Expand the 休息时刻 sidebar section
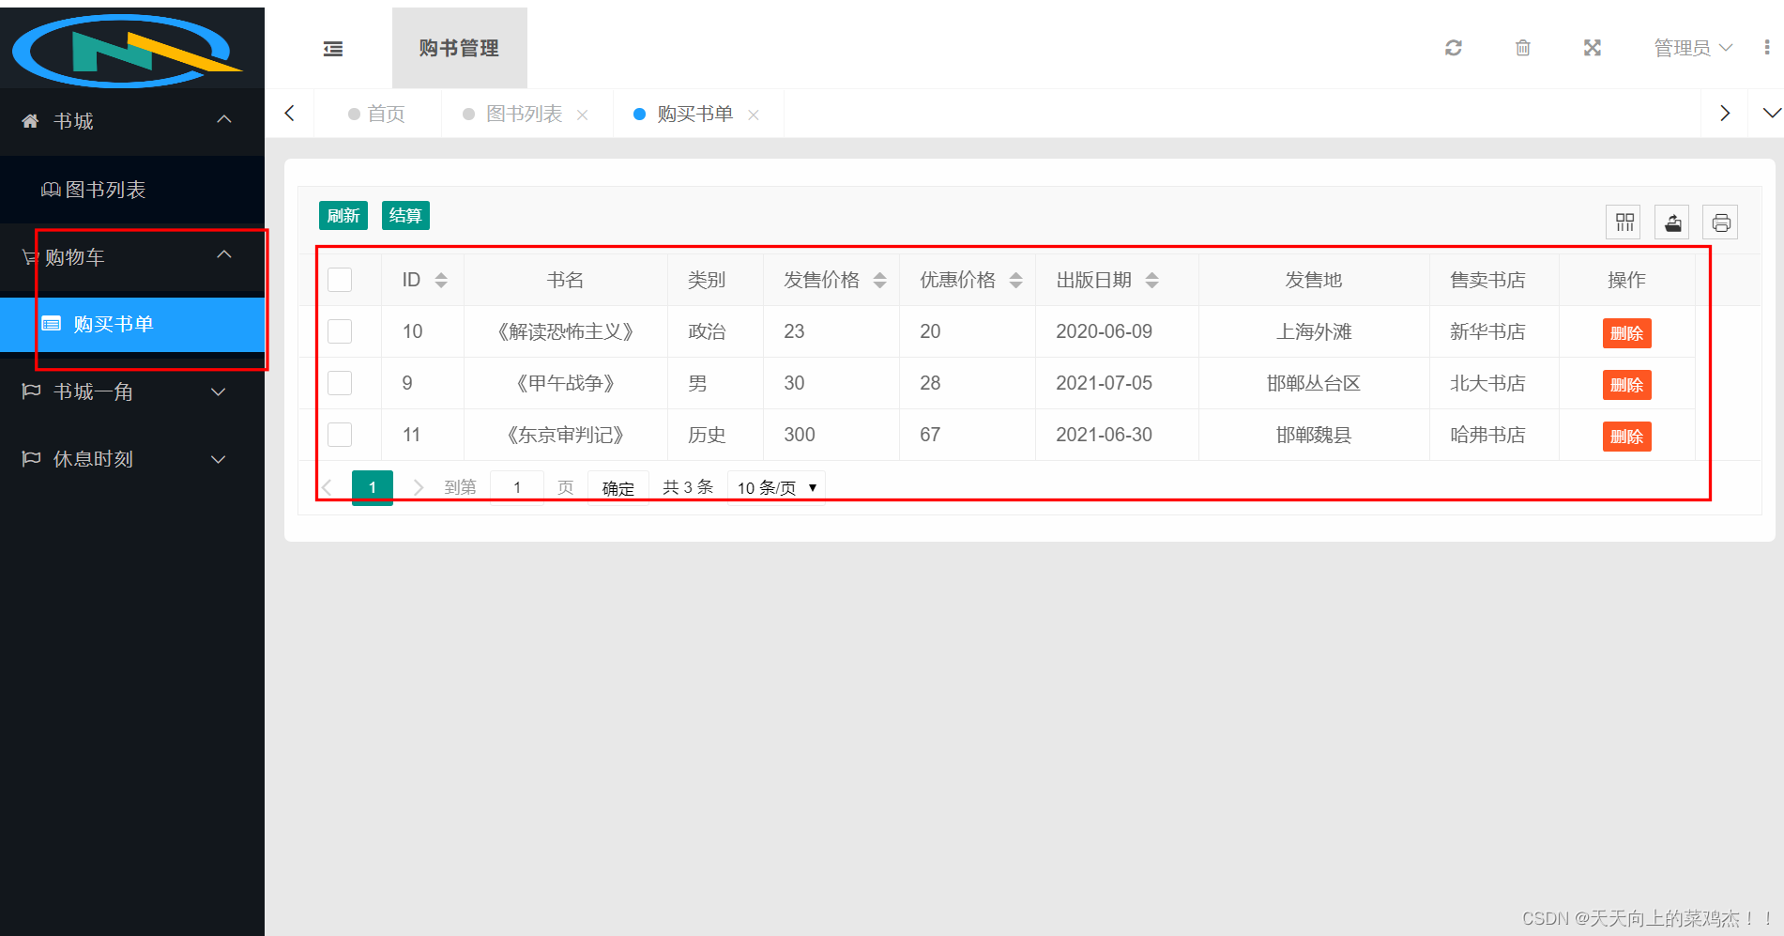The height and width of the screenshot is (936, 1784). coord(132,459)
